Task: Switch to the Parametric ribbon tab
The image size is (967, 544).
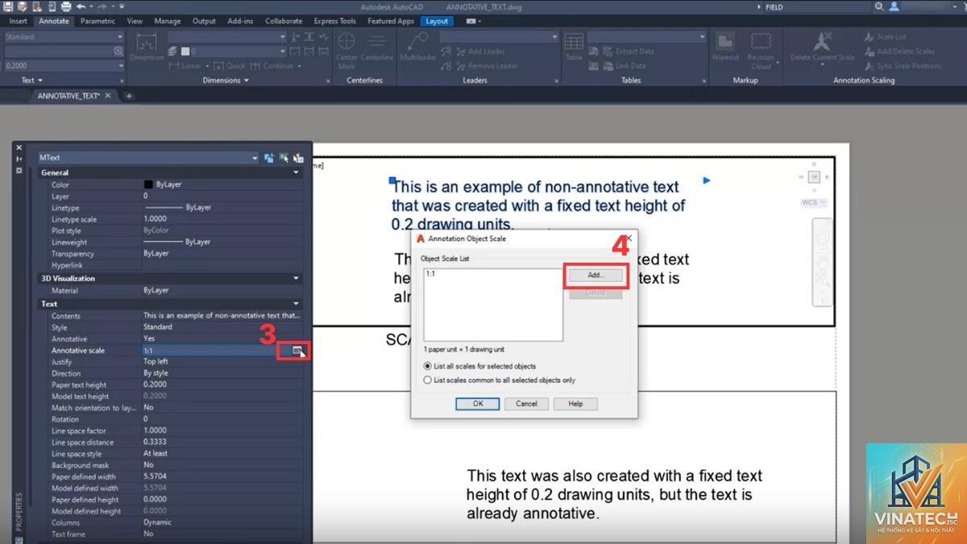Action: coord(98,21)
